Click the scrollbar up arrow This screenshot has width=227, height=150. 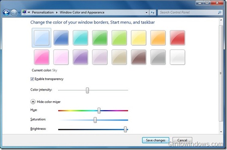(221, 20)
